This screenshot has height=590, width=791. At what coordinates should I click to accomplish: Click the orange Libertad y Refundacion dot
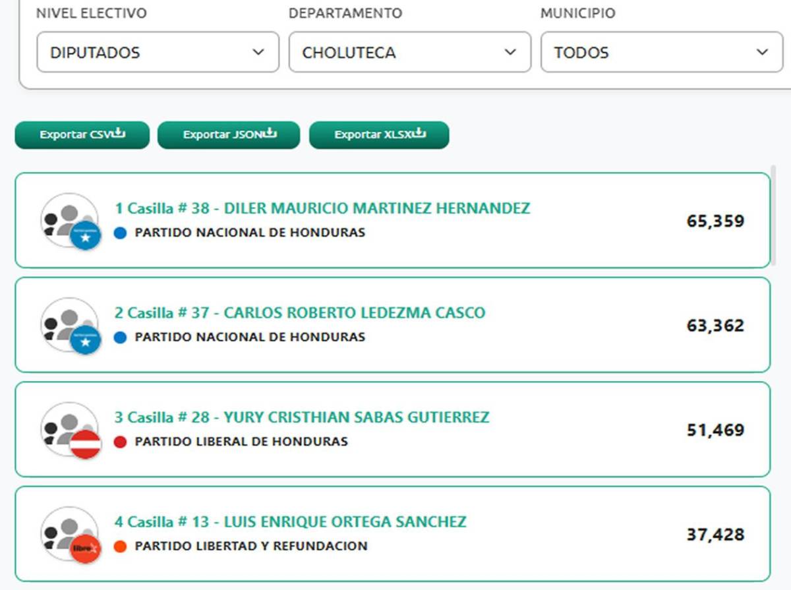(120, 546)
